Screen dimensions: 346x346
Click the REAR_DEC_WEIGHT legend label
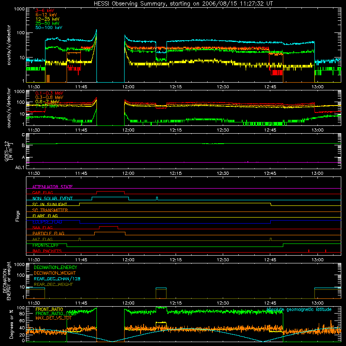click(53, 285)
